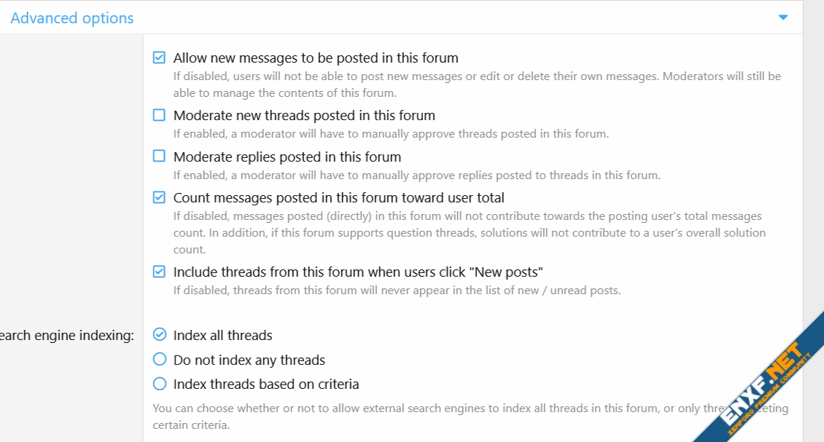Click the "Include threads from this forum" label text
This screenshot has width=824, height=442.
[358, 272]
